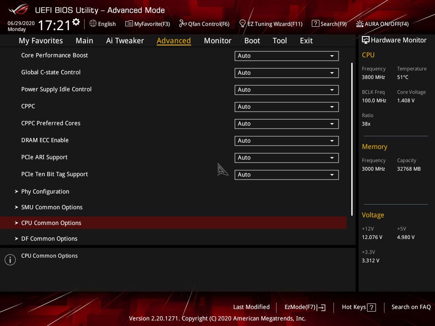Click Last Modified button

(251, 307)
